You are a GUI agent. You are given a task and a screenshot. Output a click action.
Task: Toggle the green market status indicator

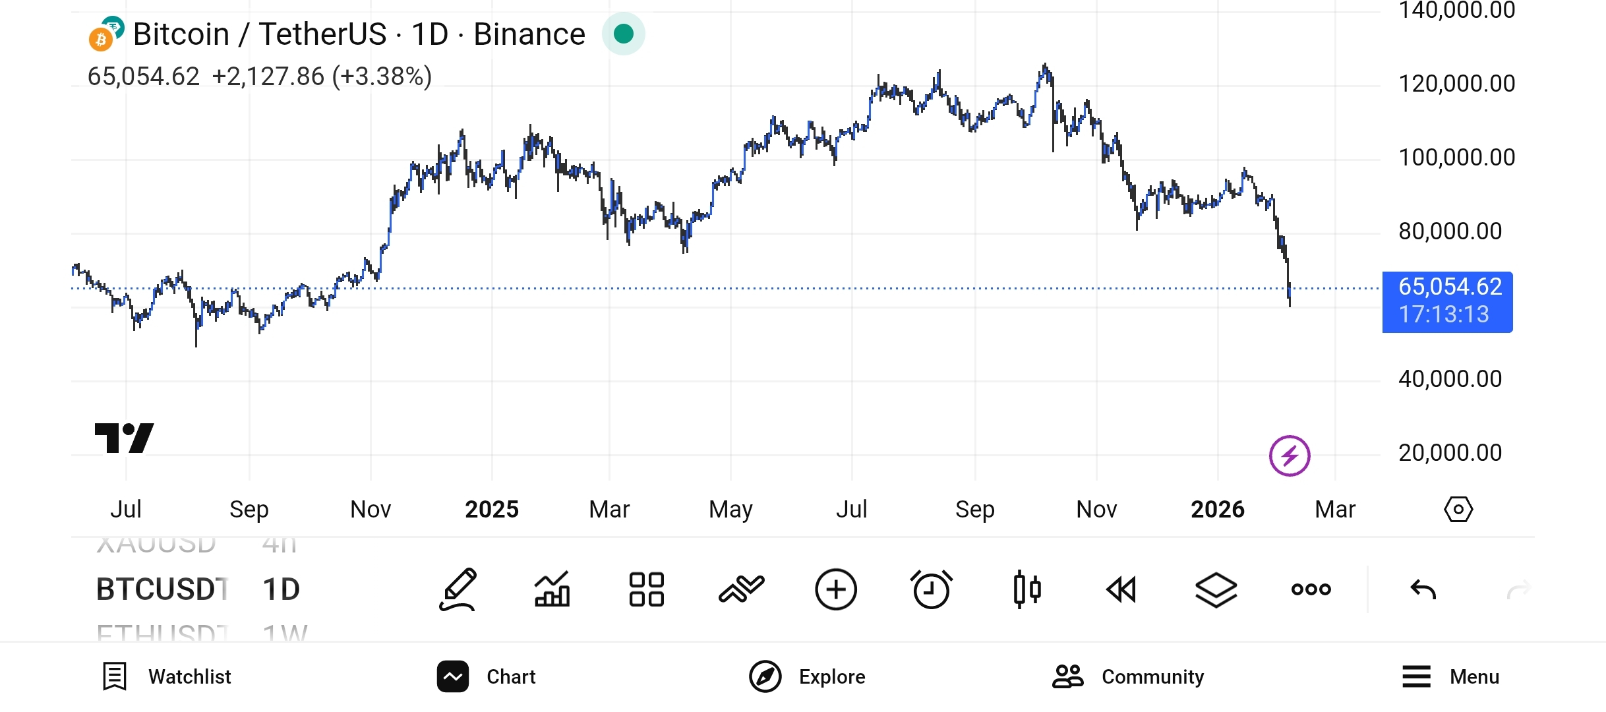click(x=623, y=34)
